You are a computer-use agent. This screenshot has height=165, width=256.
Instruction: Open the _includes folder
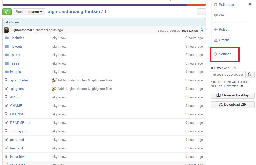click(17, 38)
